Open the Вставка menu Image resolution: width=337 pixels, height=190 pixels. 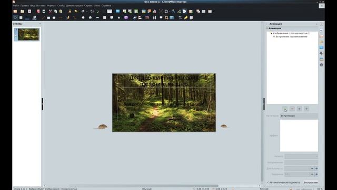[41, 6]
